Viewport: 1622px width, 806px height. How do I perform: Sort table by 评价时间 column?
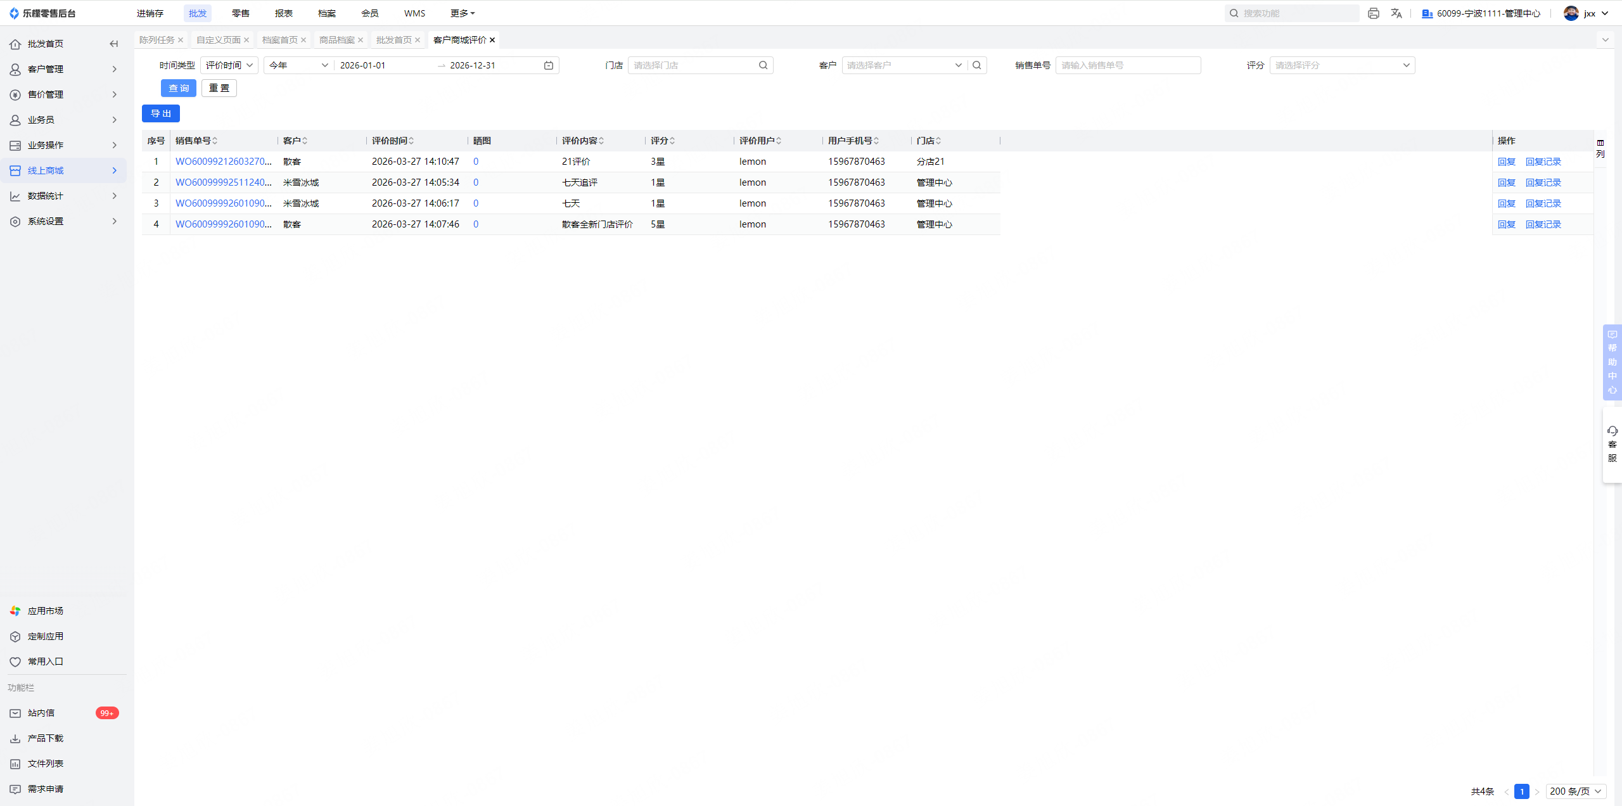(393, 141)
